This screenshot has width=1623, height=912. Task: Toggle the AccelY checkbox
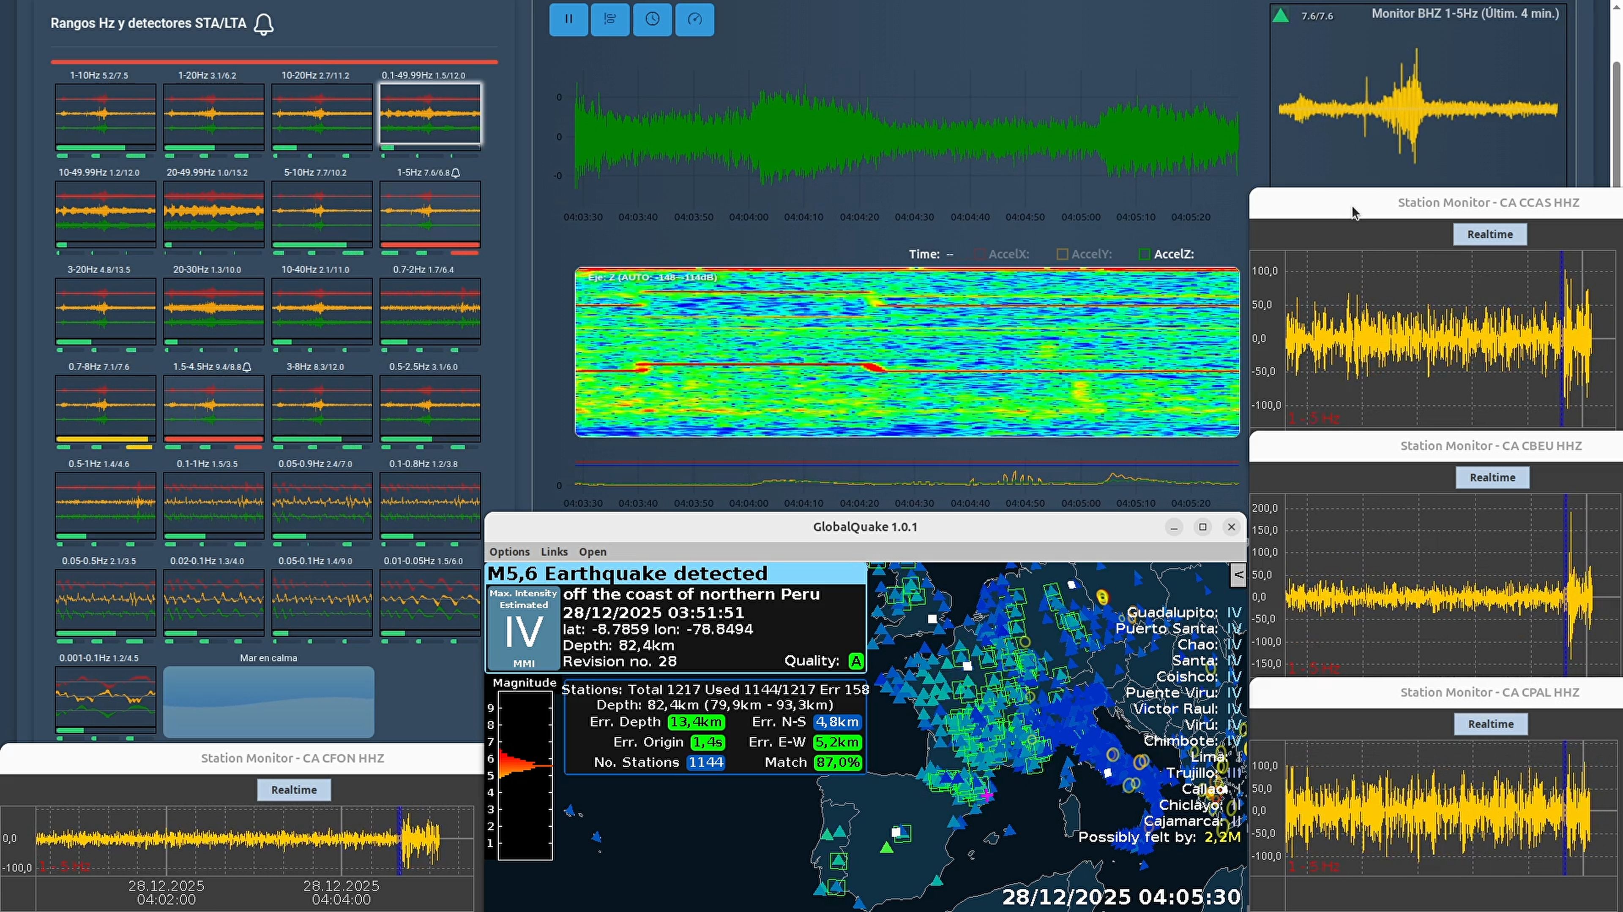[1062, 254]
